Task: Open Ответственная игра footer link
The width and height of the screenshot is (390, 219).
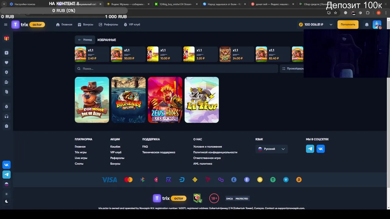Action: [207, 158]
